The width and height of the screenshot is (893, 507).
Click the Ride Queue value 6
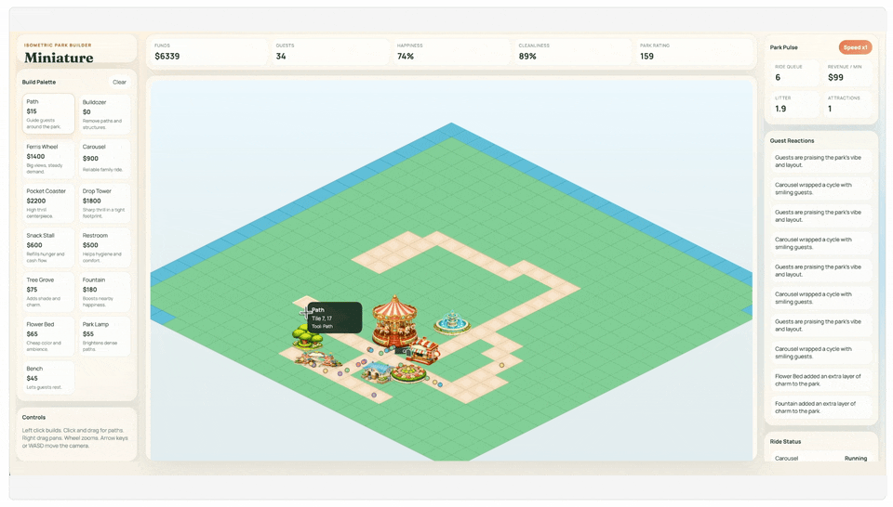point(794,73)
